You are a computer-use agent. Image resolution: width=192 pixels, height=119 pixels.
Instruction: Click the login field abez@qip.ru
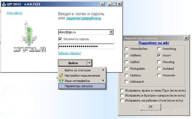click(84, 32)
